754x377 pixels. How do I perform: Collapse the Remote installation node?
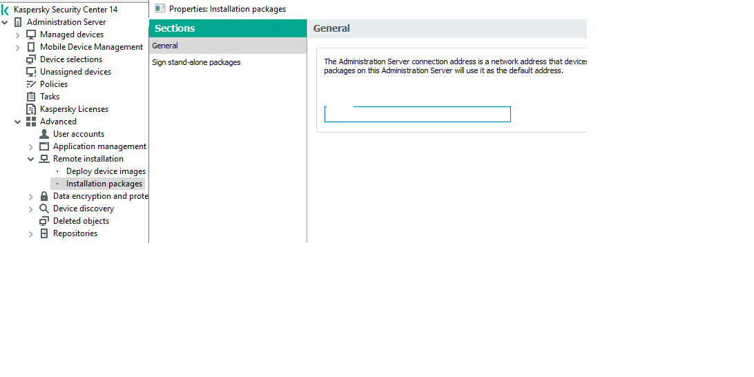click(x=31, y=159)
